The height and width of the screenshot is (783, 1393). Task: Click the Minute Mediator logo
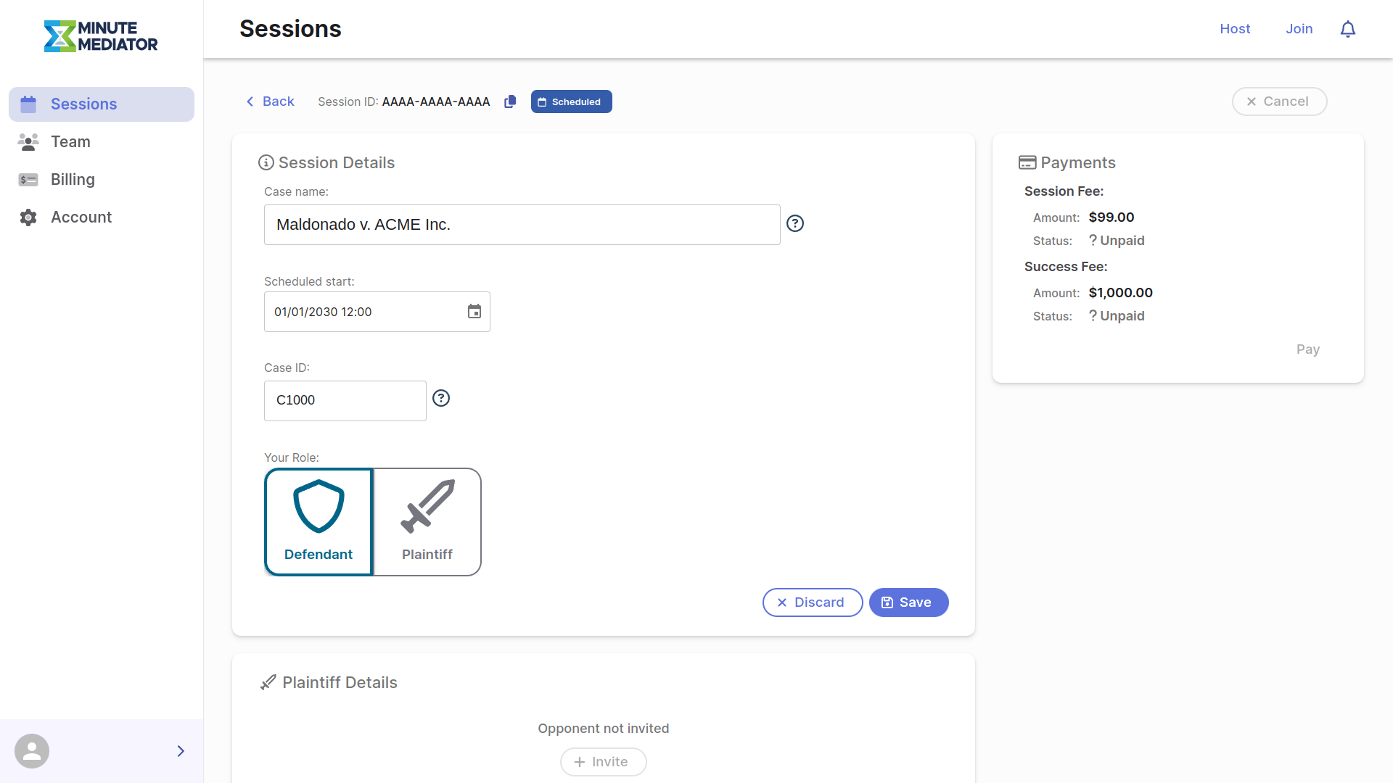click(x=102, y=36)
